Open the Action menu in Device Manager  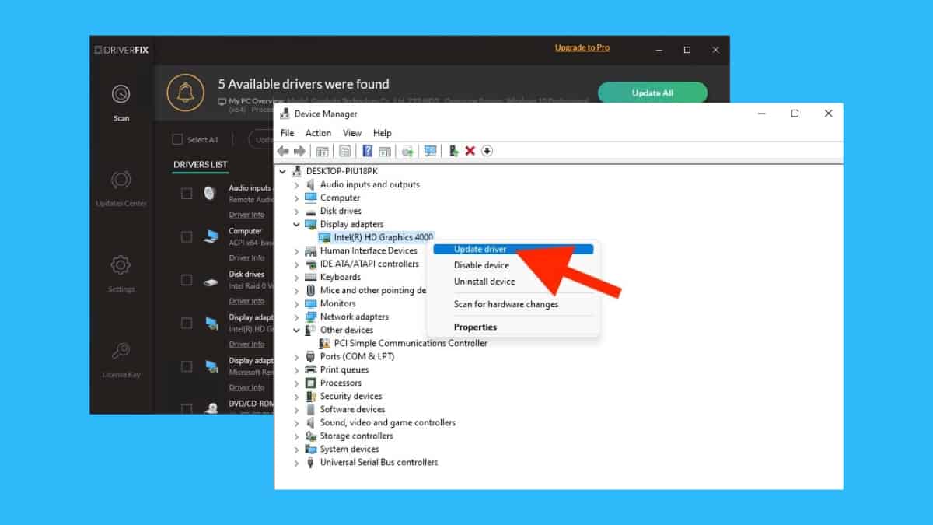[x=318, y=133]
